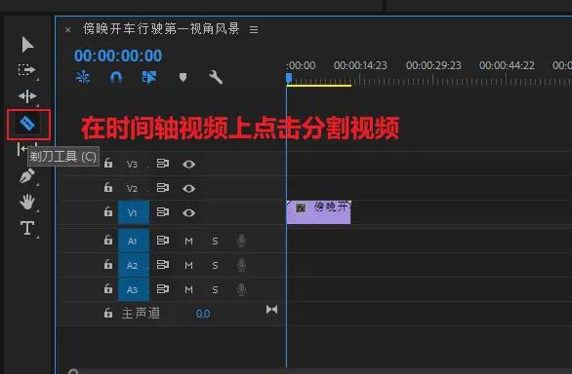572x374 pixels.
Task: Toggle sync lock for A3
Action: click(163, 289)
